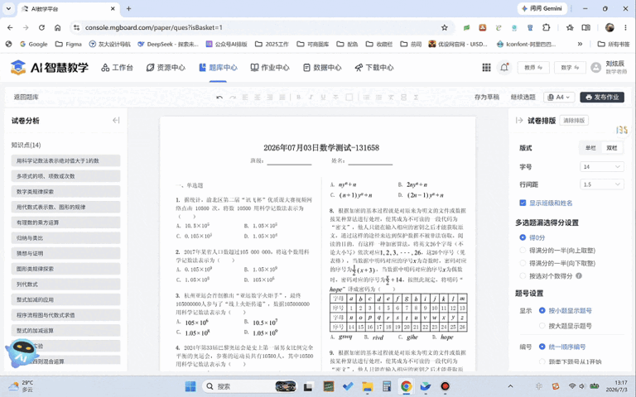Switch layout to 双栏 double column

612,148
